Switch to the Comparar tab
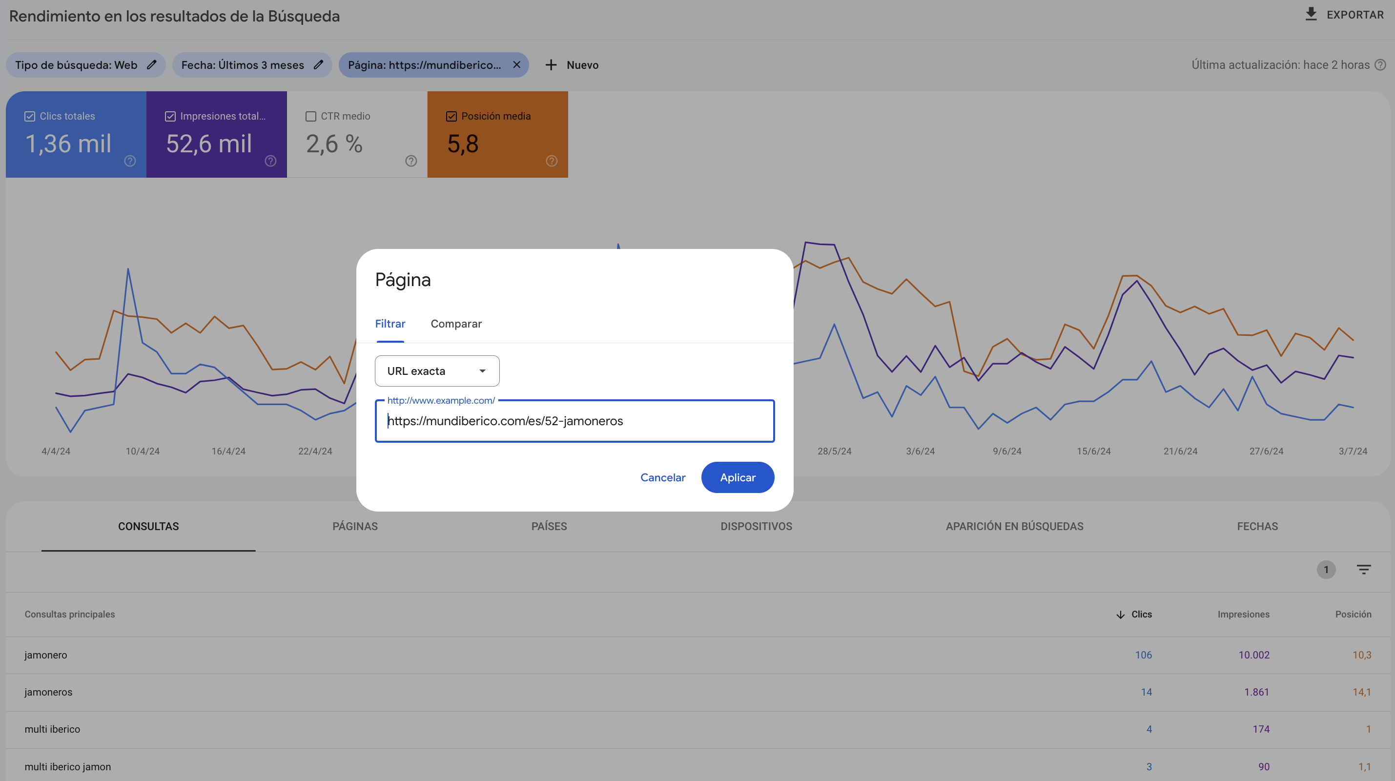1395x781 pixels. (455, 323)
